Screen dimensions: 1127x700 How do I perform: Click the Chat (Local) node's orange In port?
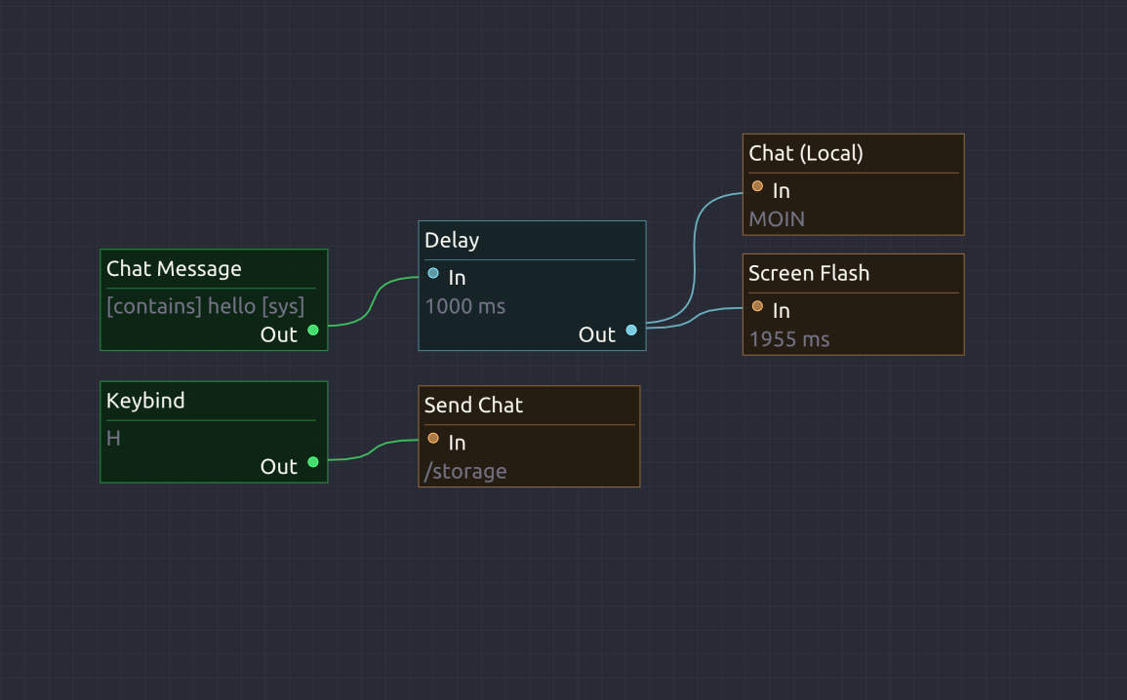point(757,186)
